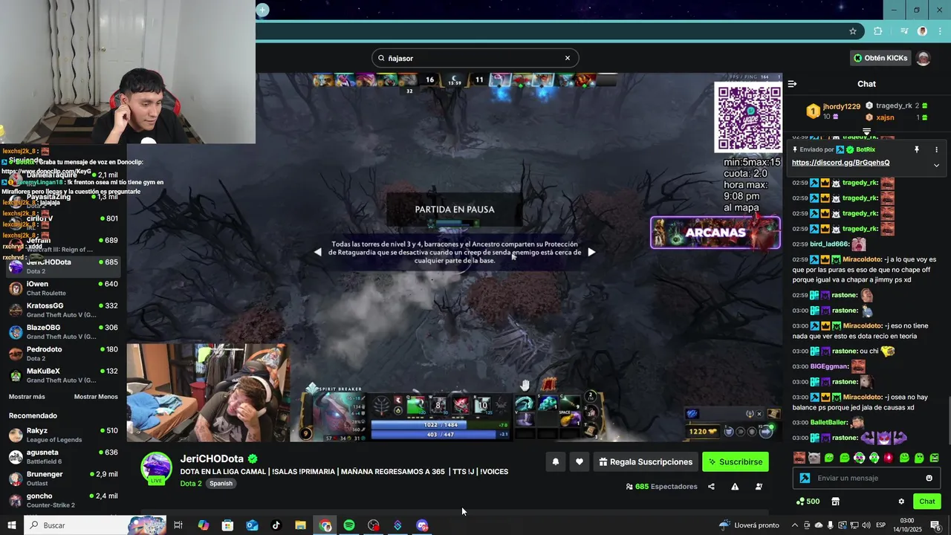Open the recommended Rakyz channel
951x535 pixels.
[63, 435]
